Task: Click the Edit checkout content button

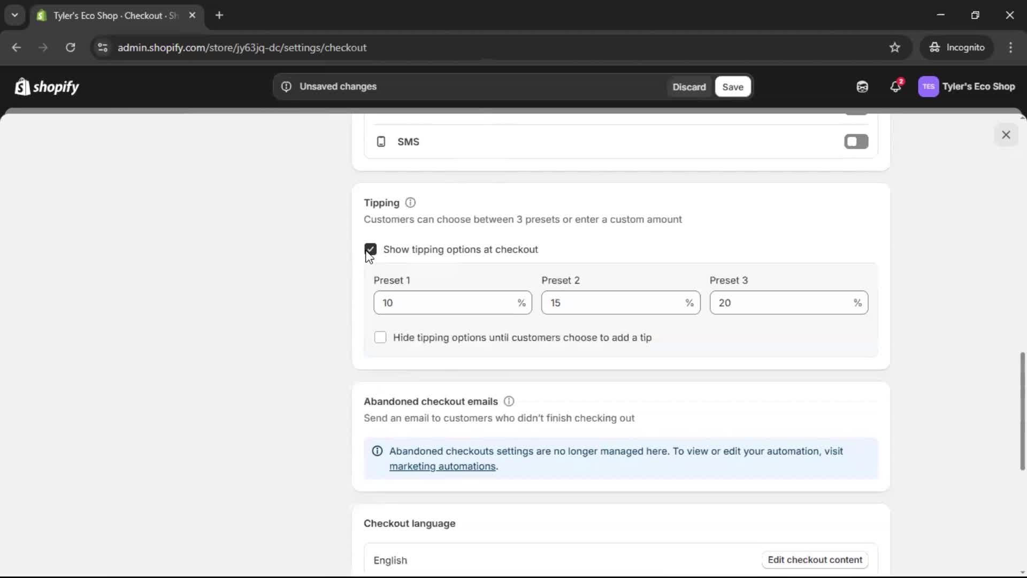Action: [814, 560]
